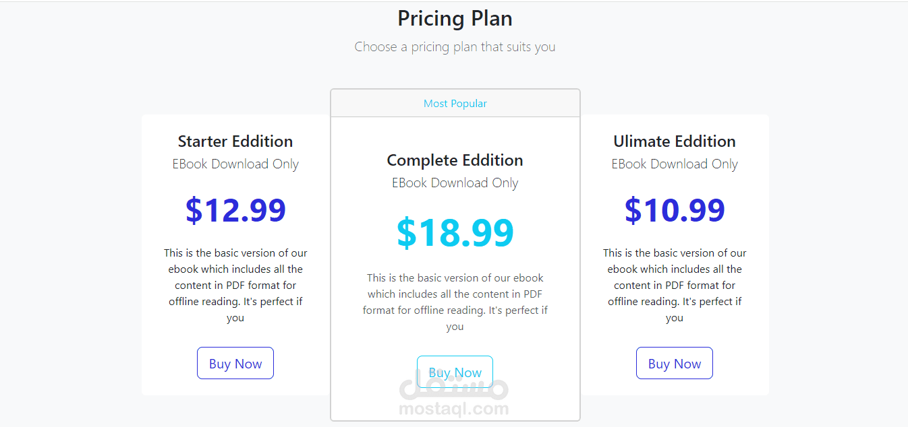Click Buy Now under Starter Eddition
This screenshot has height=427, width=908.
pos(235,364)
